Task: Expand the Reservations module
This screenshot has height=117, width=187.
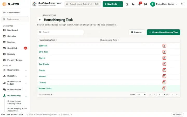Action: pos(15,70)
